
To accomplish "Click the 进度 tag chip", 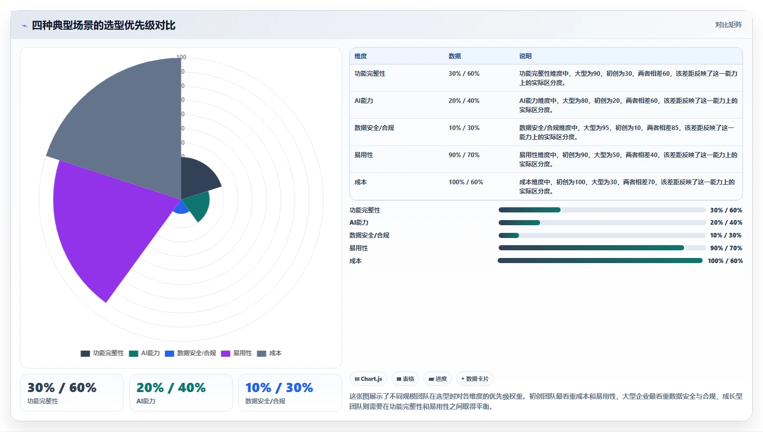I will coord(438,379).
